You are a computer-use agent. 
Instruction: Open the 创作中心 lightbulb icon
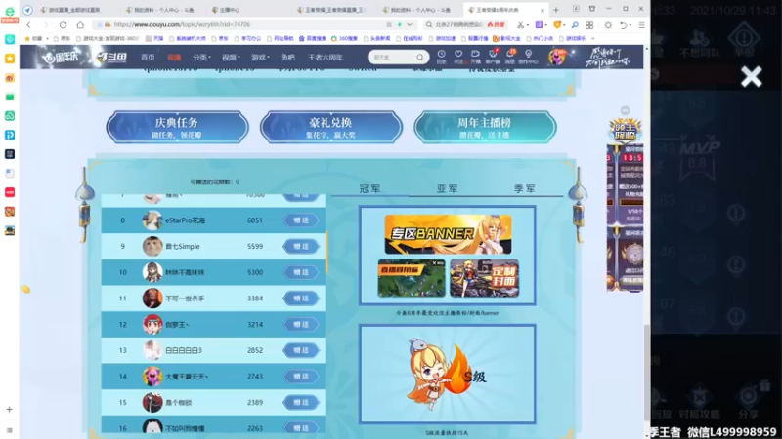click(528, 57)
